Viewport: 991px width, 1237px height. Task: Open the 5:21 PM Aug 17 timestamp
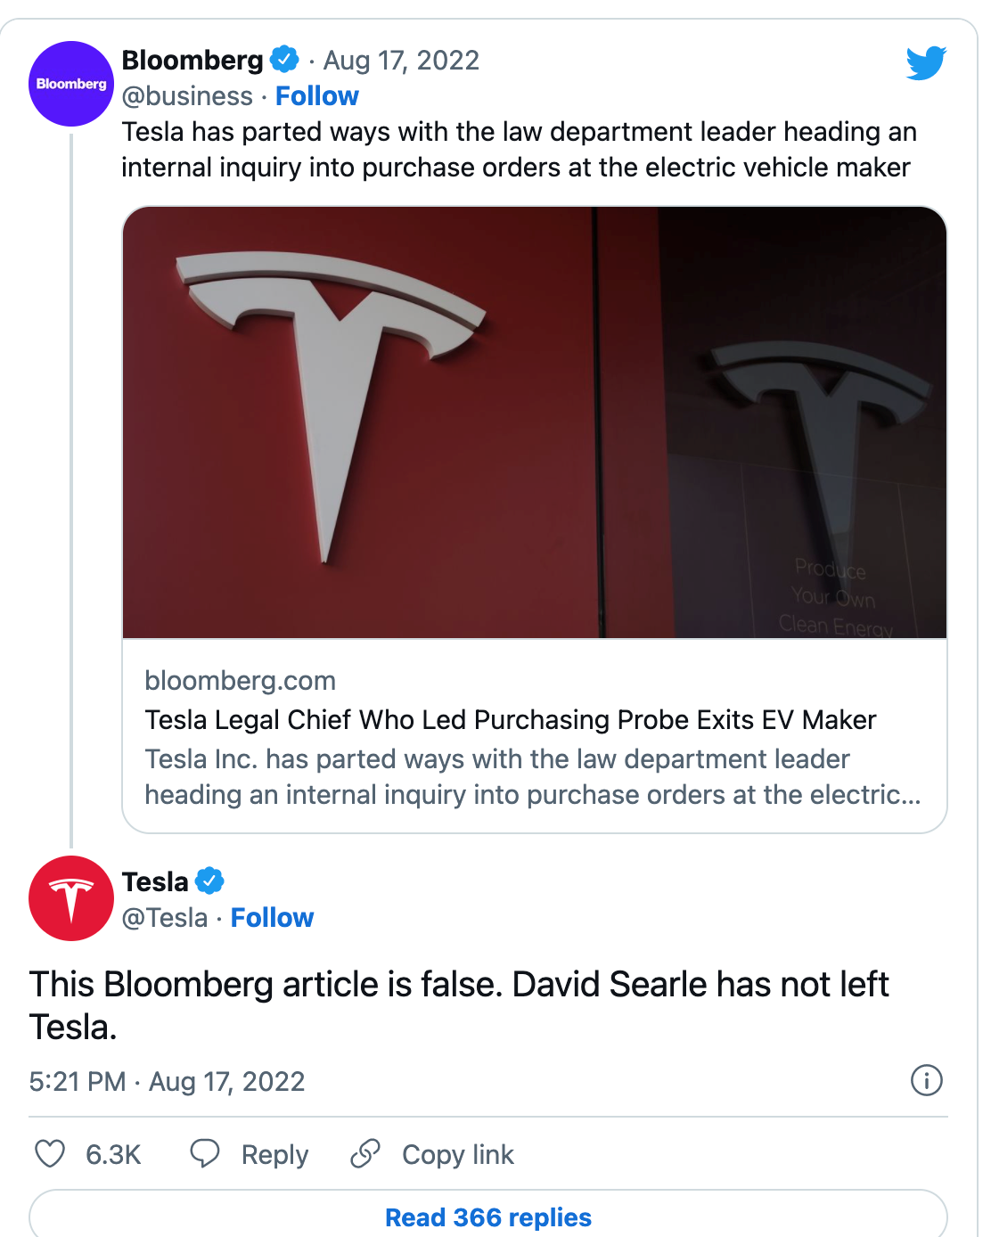pos(167,1081)
